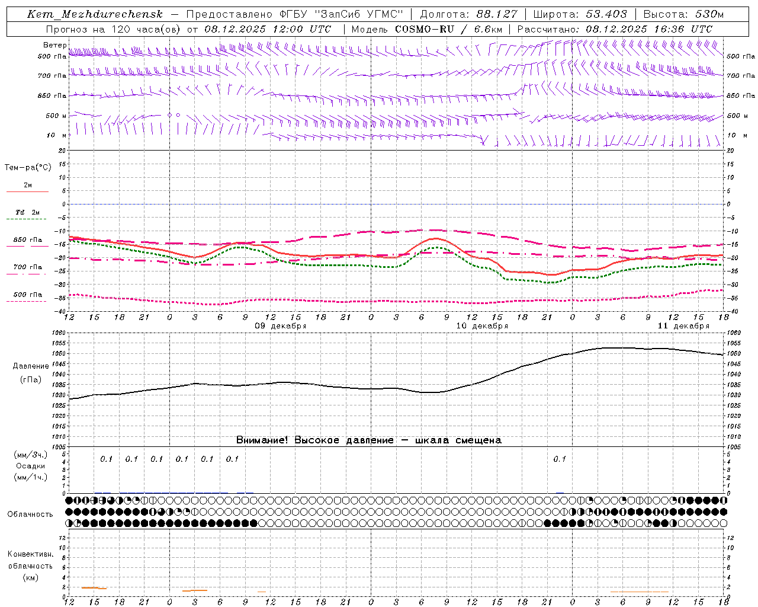Click the Td 2м legend label

(27, 212)
